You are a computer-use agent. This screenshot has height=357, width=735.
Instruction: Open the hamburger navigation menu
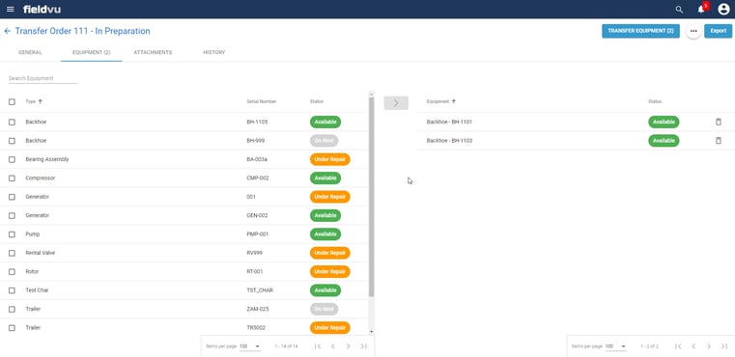[x=11, y=10]
